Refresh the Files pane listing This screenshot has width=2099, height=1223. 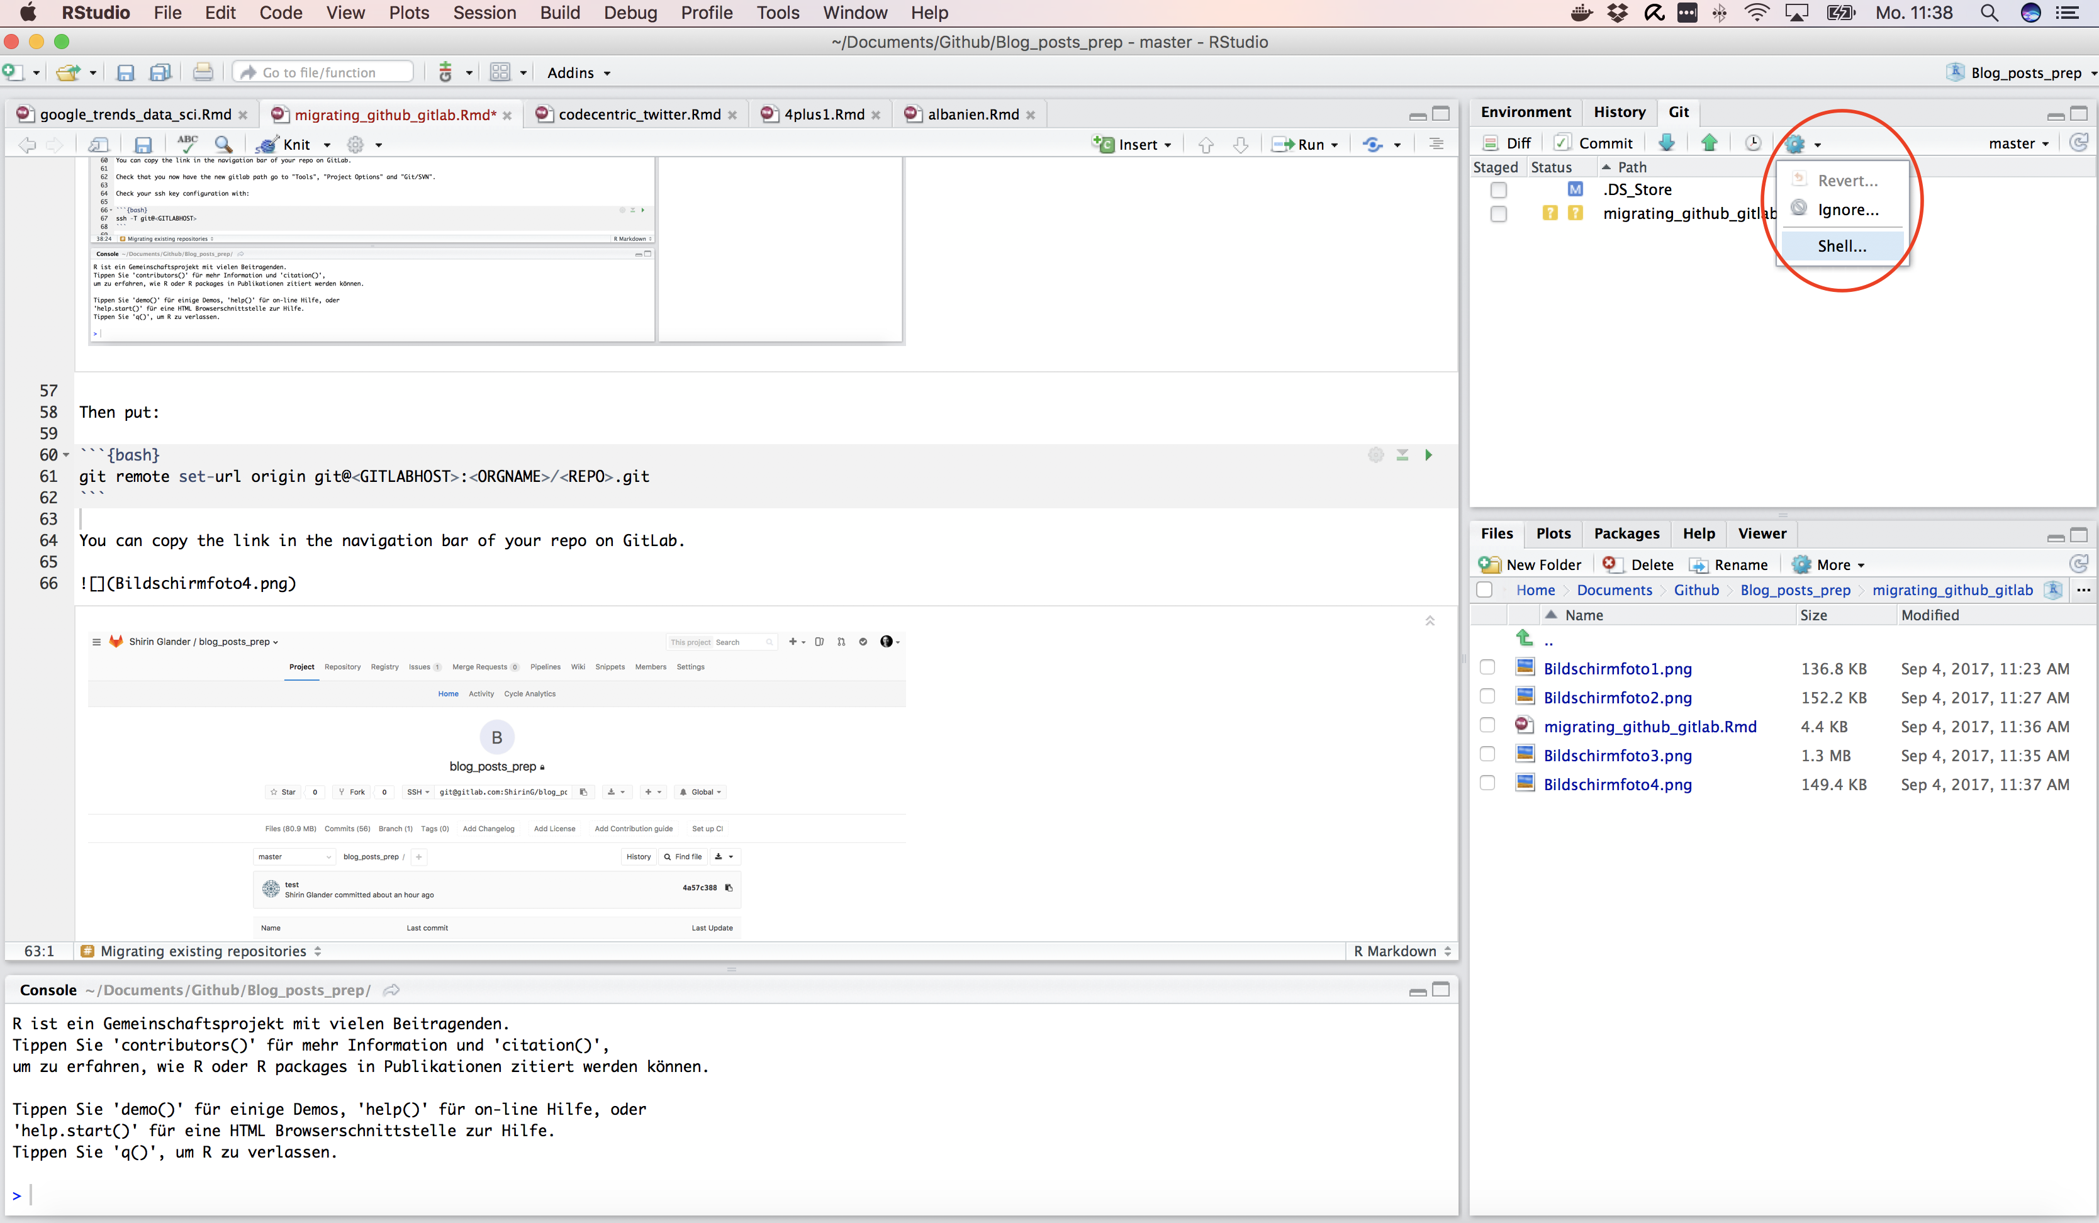pyautogui.click(x=2079, y=564)
